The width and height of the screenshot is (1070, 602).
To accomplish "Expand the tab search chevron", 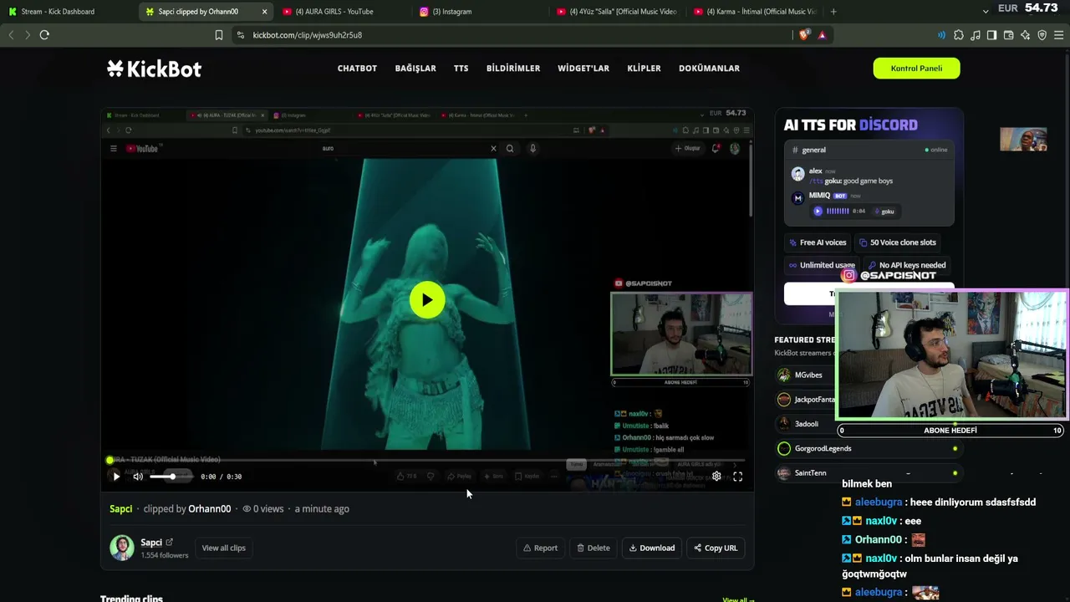I will [x=986, y=12].
